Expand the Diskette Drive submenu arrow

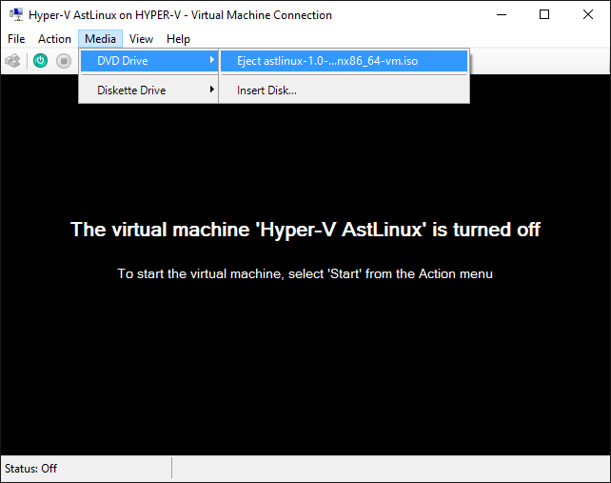[211, 90]
